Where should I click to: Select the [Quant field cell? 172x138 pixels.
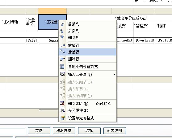coord(48,41)
